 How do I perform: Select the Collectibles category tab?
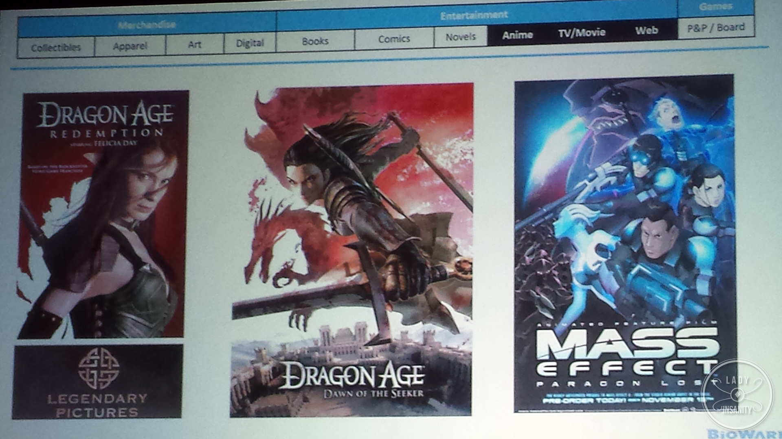tap(56, 48)
